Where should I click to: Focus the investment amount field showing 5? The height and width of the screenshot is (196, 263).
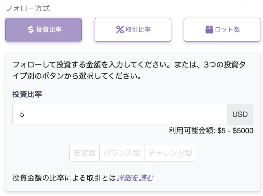(120, 114)
